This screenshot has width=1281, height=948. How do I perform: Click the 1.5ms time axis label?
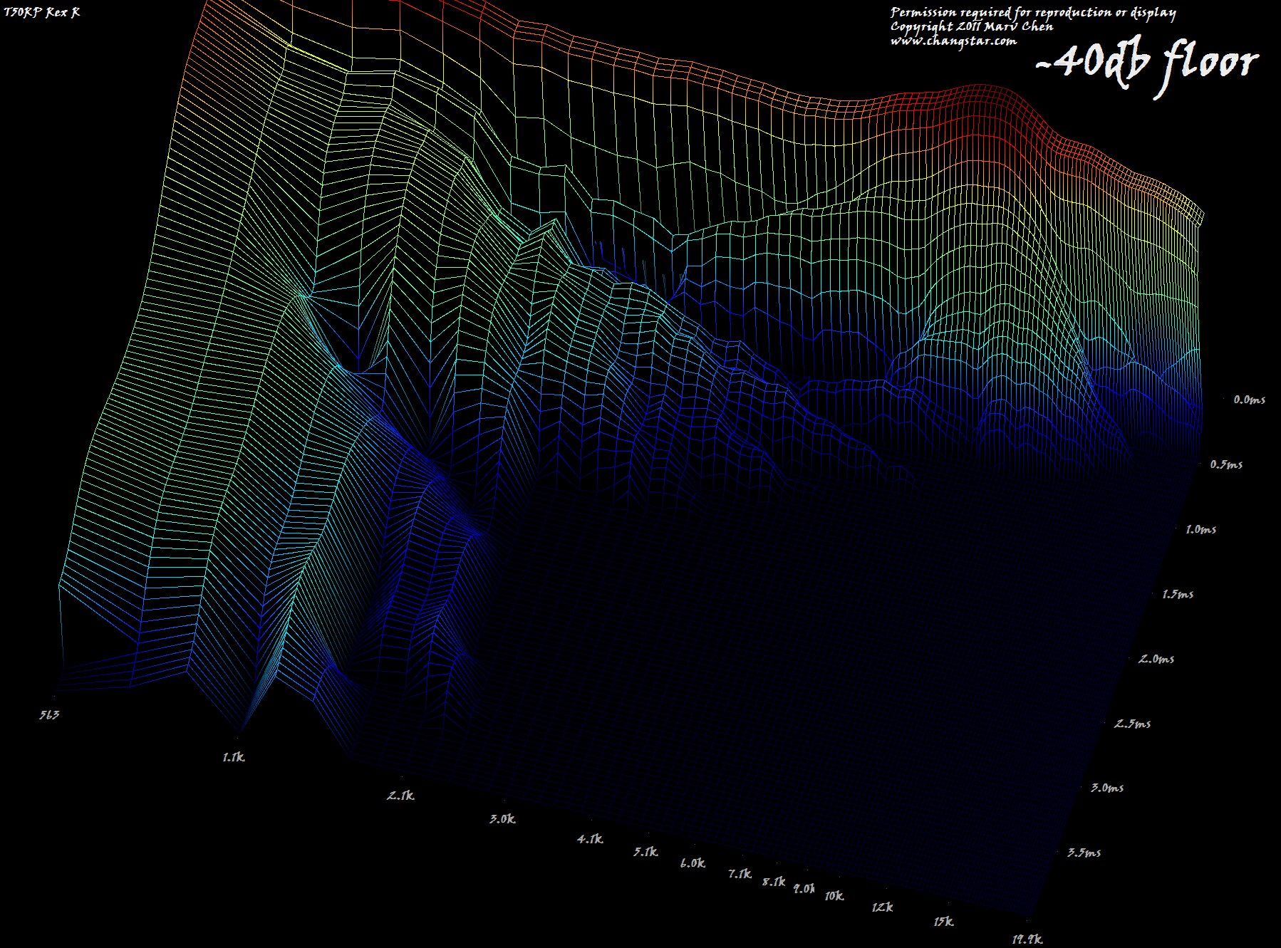pos(1178,594)
